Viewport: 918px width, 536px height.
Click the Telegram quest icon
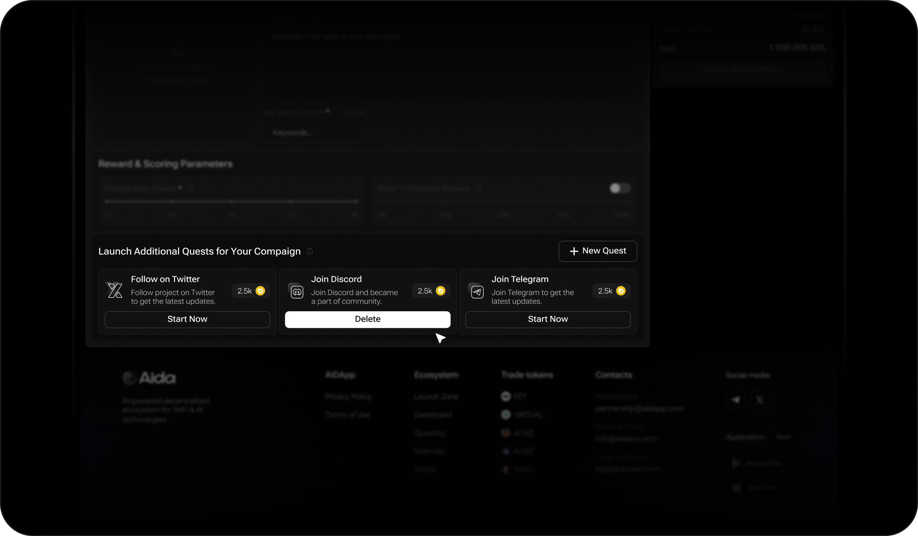(x=477, y=292)
